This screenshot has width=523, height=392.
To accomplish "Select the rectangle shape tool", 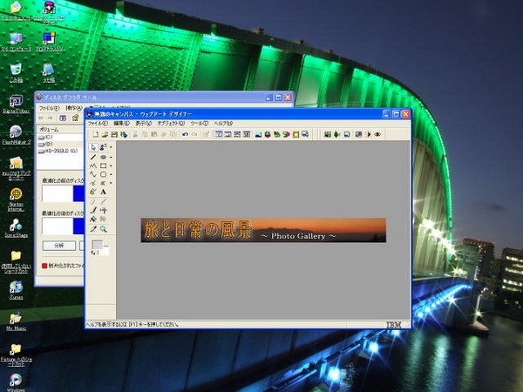I will click(104, 166).
